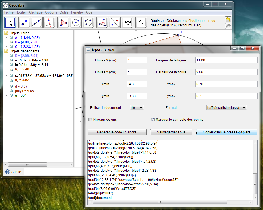The image size is (263, 210).
Task: Uncheck Marquer le symbole des points
Action: click(x=153, y=120)
